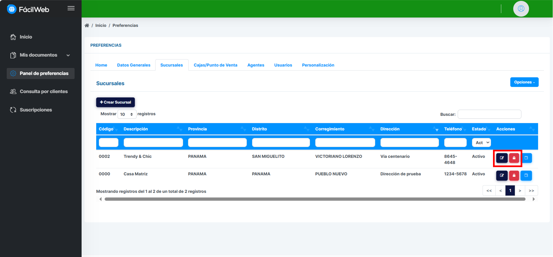Go to last page with >> button
The height and width of the screenshot is (257, 553).
531,191
